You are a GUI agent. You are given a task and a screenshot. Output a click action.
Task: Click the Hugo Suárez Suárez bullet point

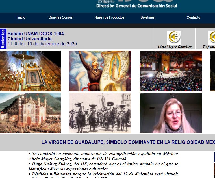coord(103,166)
